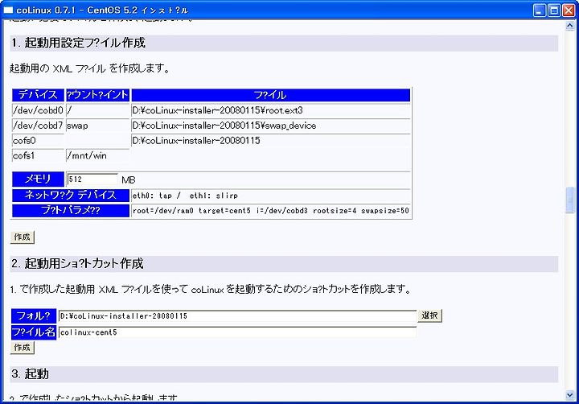Click the root.ext3 file path cell
579x404 pixels.
tap(271, 110)
